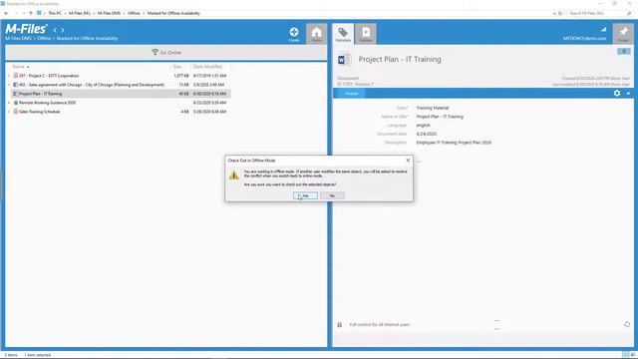This screenshot has width=638, height=359.
Task: Click the M-Files back navigation arrow
Action: 55,30
